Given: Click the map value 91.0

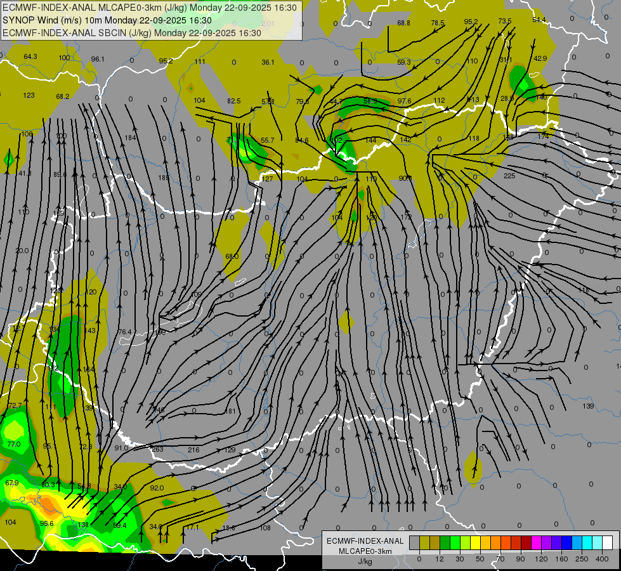Looking at the screenshot, I should [122, 448].
